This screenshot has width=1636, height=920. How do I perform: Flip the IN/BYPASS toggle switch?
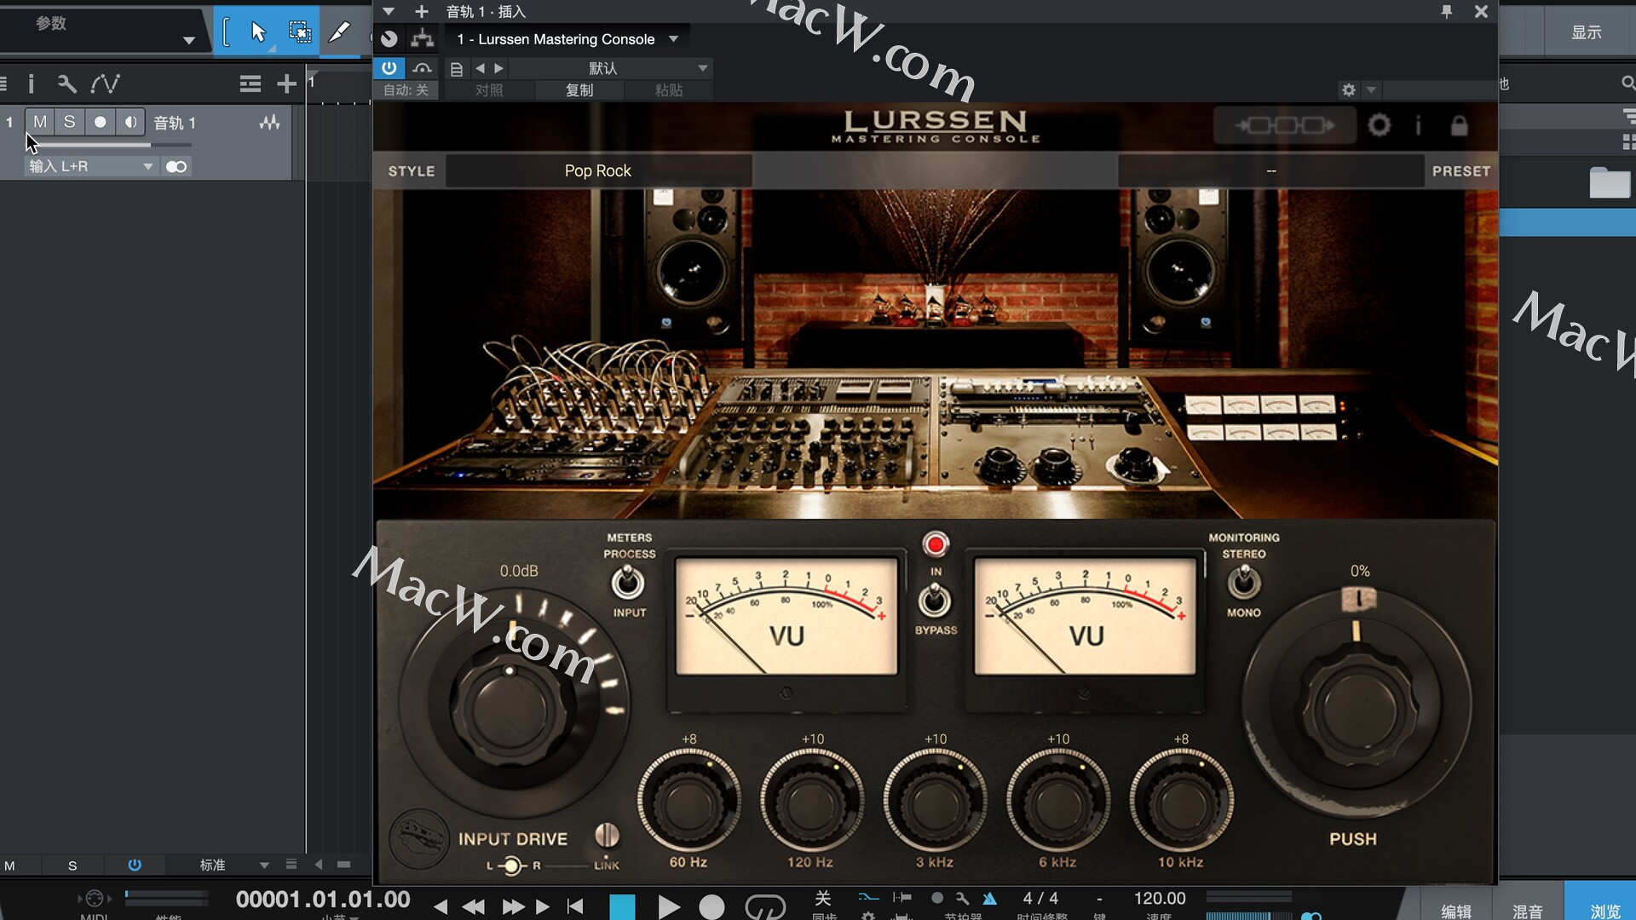click(935, 600)
